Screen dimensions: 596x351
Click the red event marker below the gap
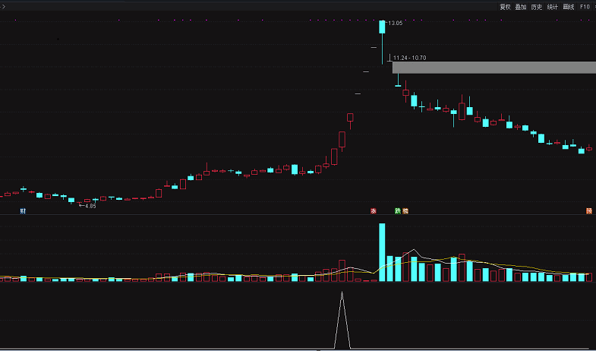(x=374, y=211)
